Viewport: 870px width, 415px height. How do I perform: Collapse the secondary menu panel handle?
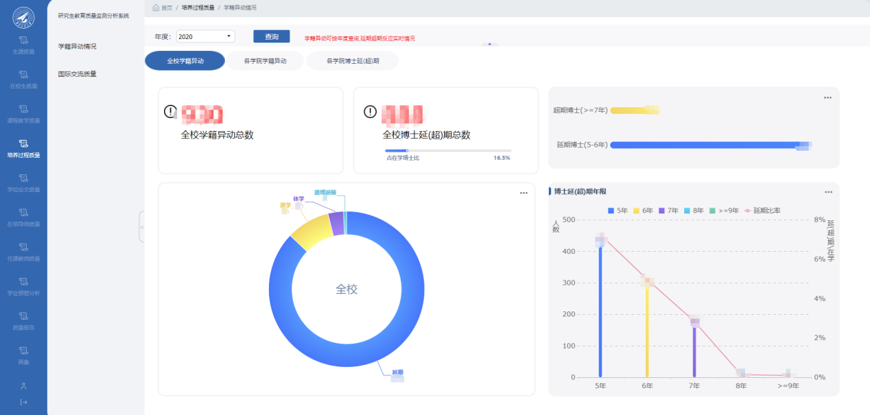(x=141, y=226)
